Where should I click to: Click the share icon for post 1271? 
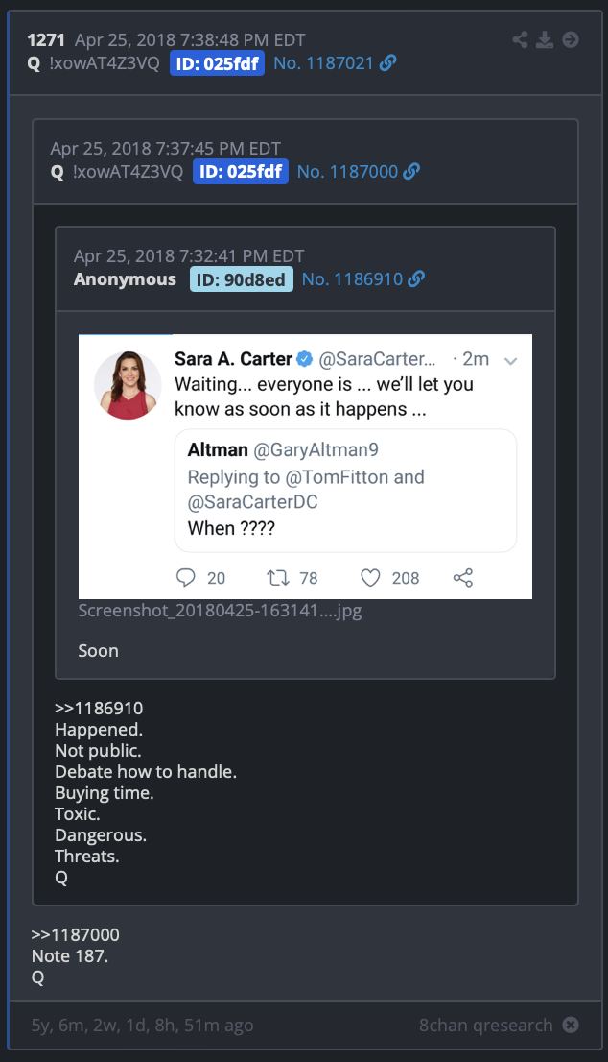click(520, 39)
